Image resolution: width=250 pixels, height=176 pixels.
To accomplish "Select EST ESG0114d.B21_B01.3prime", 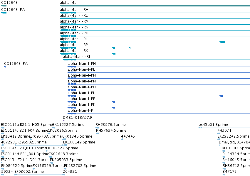I will pyautogui.click(x=25, y=154).
